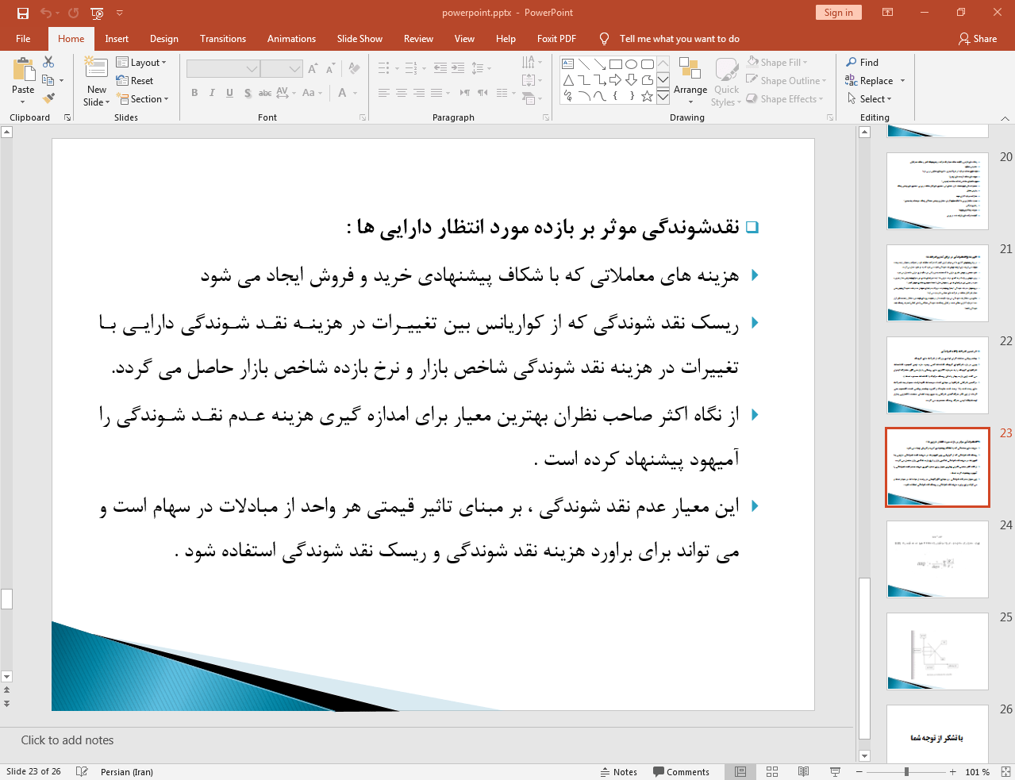The width and height of the screenshot is (1015, 780).
Task: Click the Sign in button
Action: tap(838, 12)
